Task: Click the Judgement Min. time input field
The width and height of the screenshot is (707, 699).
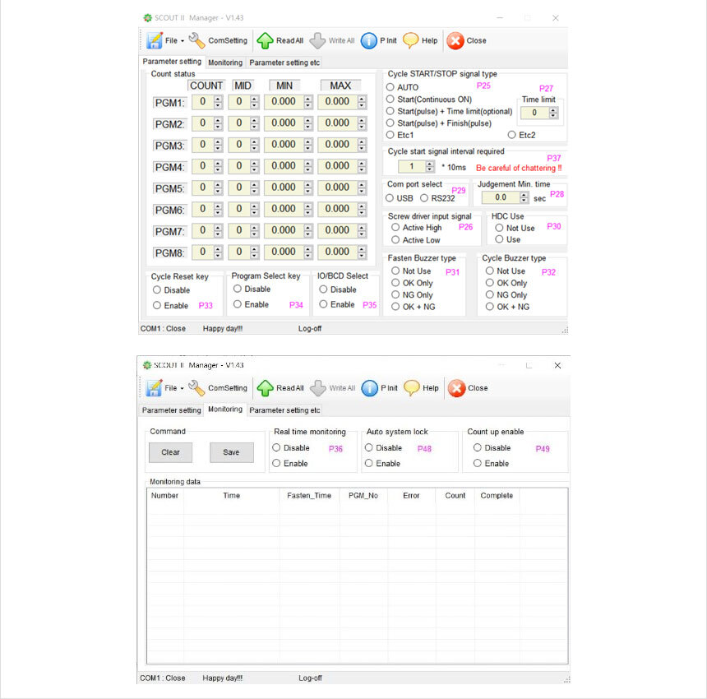Action: click(x=501, y=198)
